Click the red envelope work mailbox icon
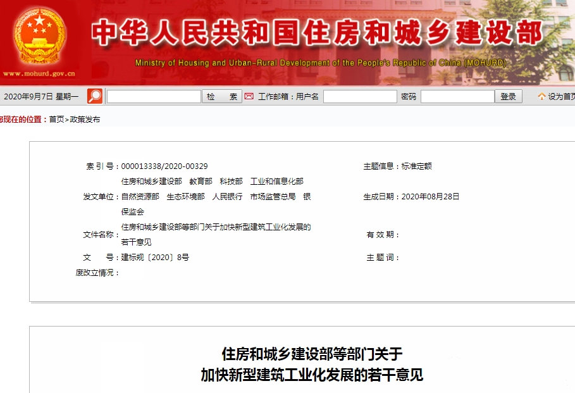Viewport: 575px width, 393px height. (249, 96)
